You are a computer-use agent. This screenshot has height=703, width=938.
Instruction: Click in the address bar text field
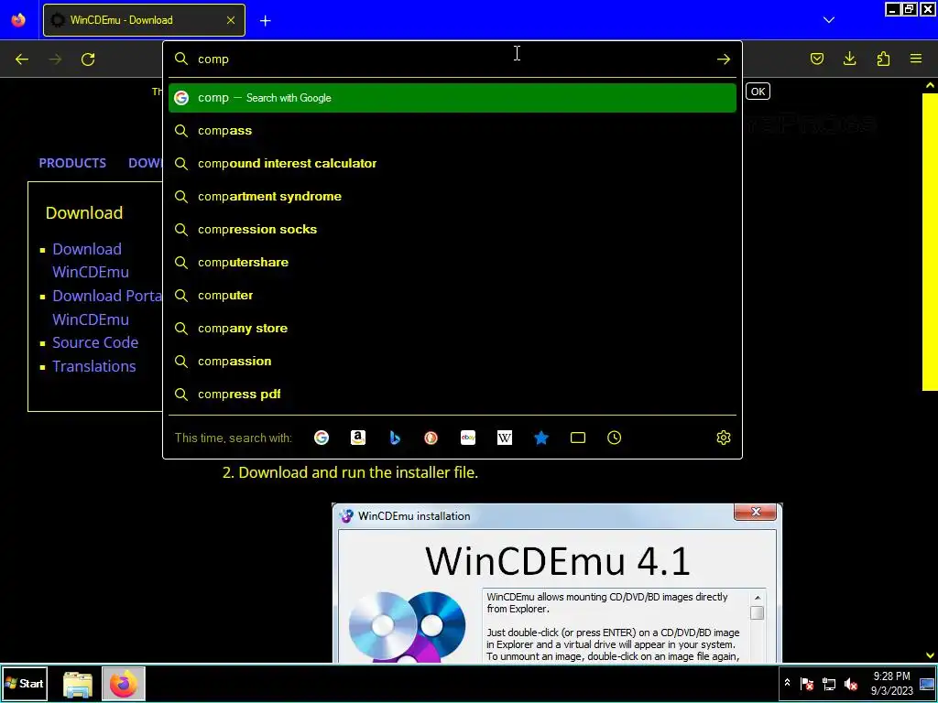coord(453,59)
